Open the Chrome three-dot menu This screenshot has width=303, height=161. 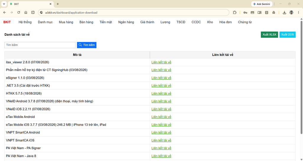[x=298, y=12]
